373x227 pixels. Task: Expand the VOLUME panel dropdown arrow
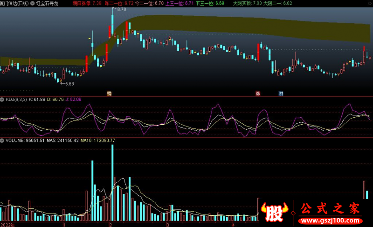tap(2, 140)
